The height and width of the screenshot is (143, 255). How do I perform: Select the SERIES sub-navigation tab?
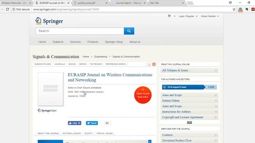point(82,64)
